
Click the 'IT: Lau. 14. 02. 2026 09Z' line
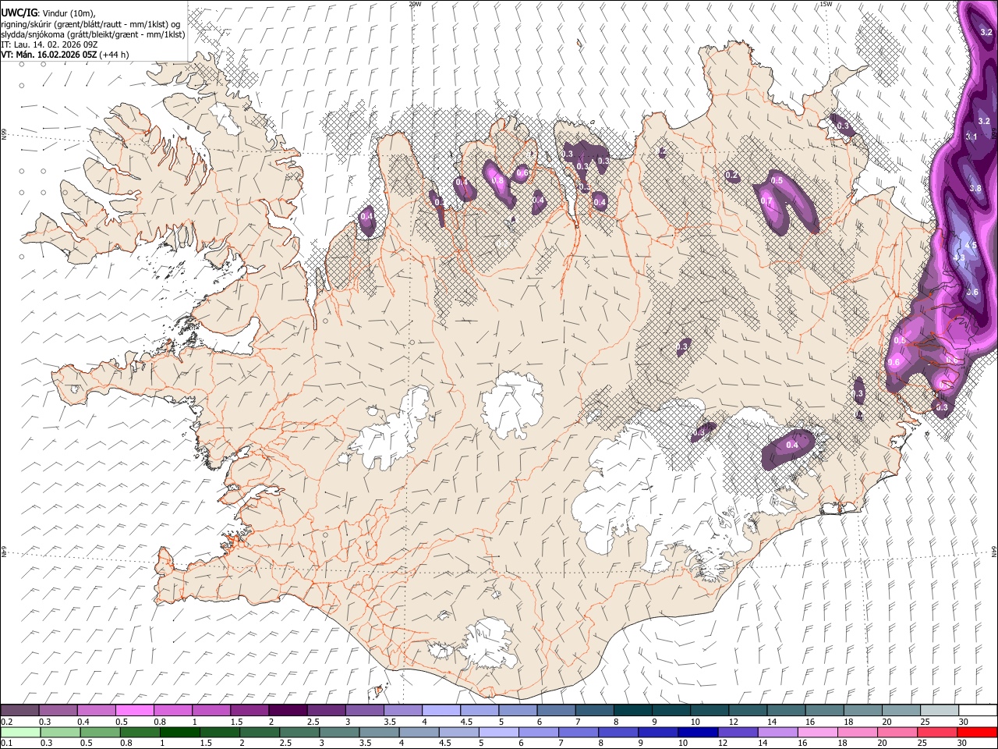(50, 44)
